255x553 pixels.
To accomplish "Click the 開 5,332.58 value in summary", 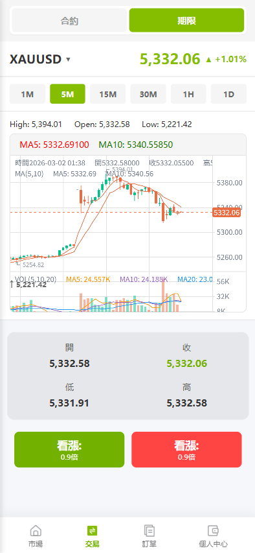I will [69, 363].
